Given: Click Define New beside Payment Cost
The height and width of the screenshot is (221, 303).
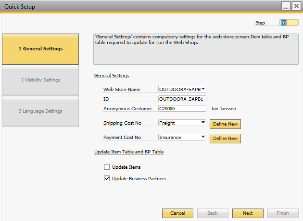Looking at the screenshot, I should pyautogui.click(x=225, y=139).
